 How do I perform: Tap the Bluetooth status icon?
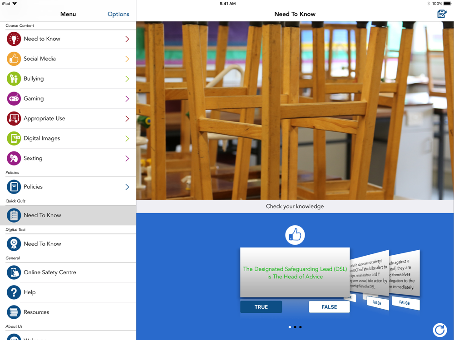tap(429, 4)
